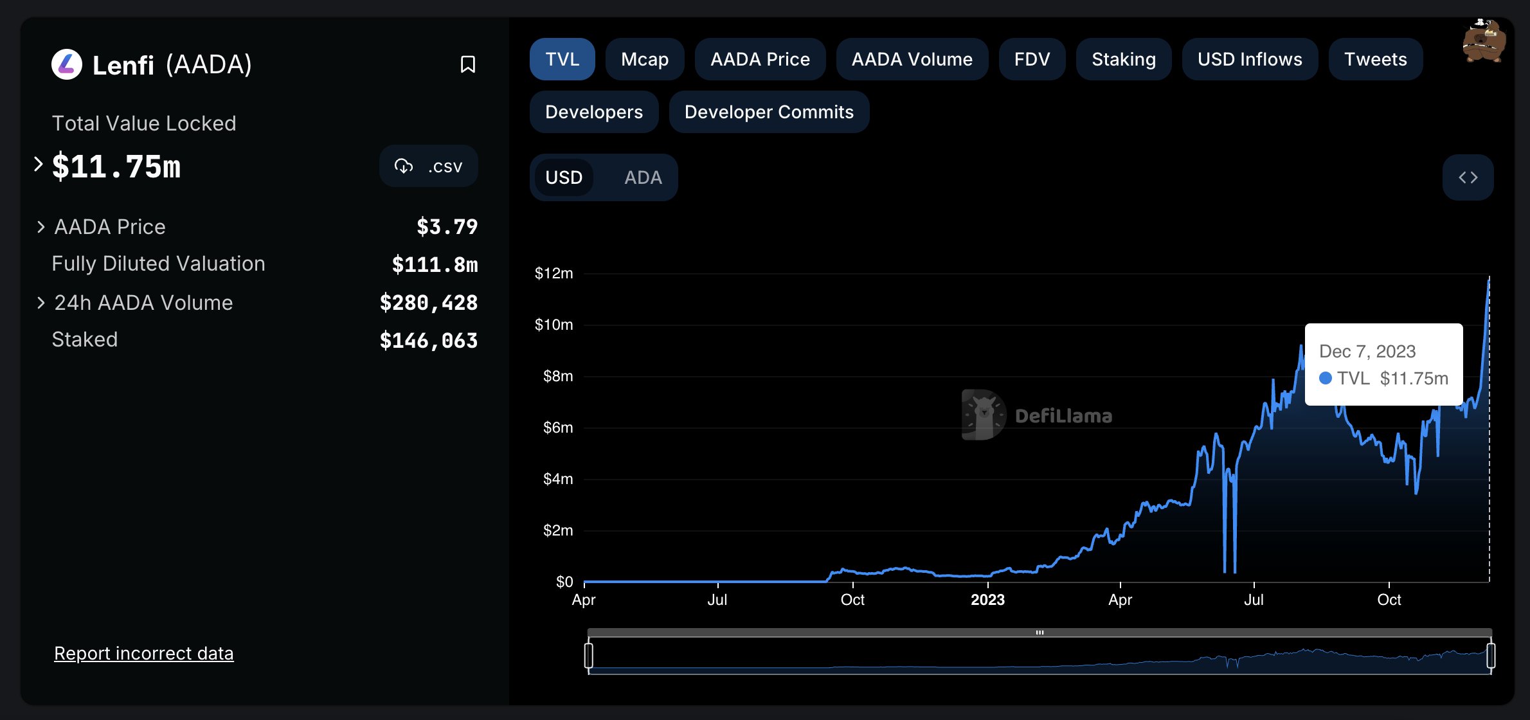Screen dimensions: 1530x720
Task: Open the embed chart code icon
Action: (x=1468, y=177)
